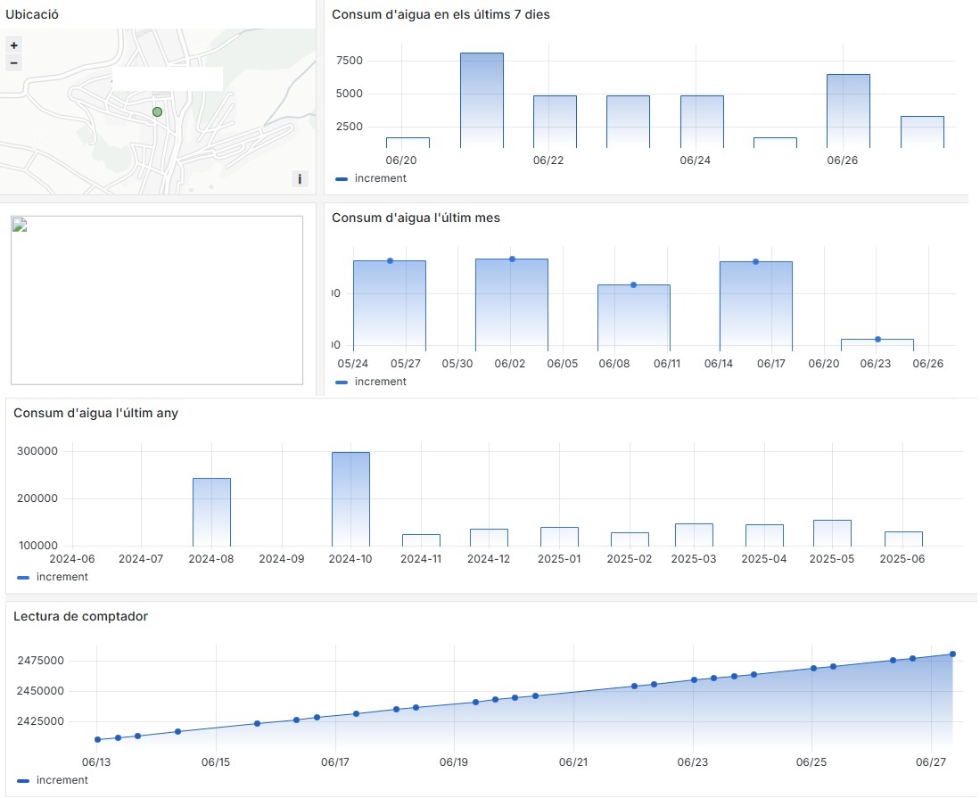Image resolution: width=980 pixels, height=798 pixels.
Task: Click the last data point in Lectura de comptador
Action: (952, 654)
